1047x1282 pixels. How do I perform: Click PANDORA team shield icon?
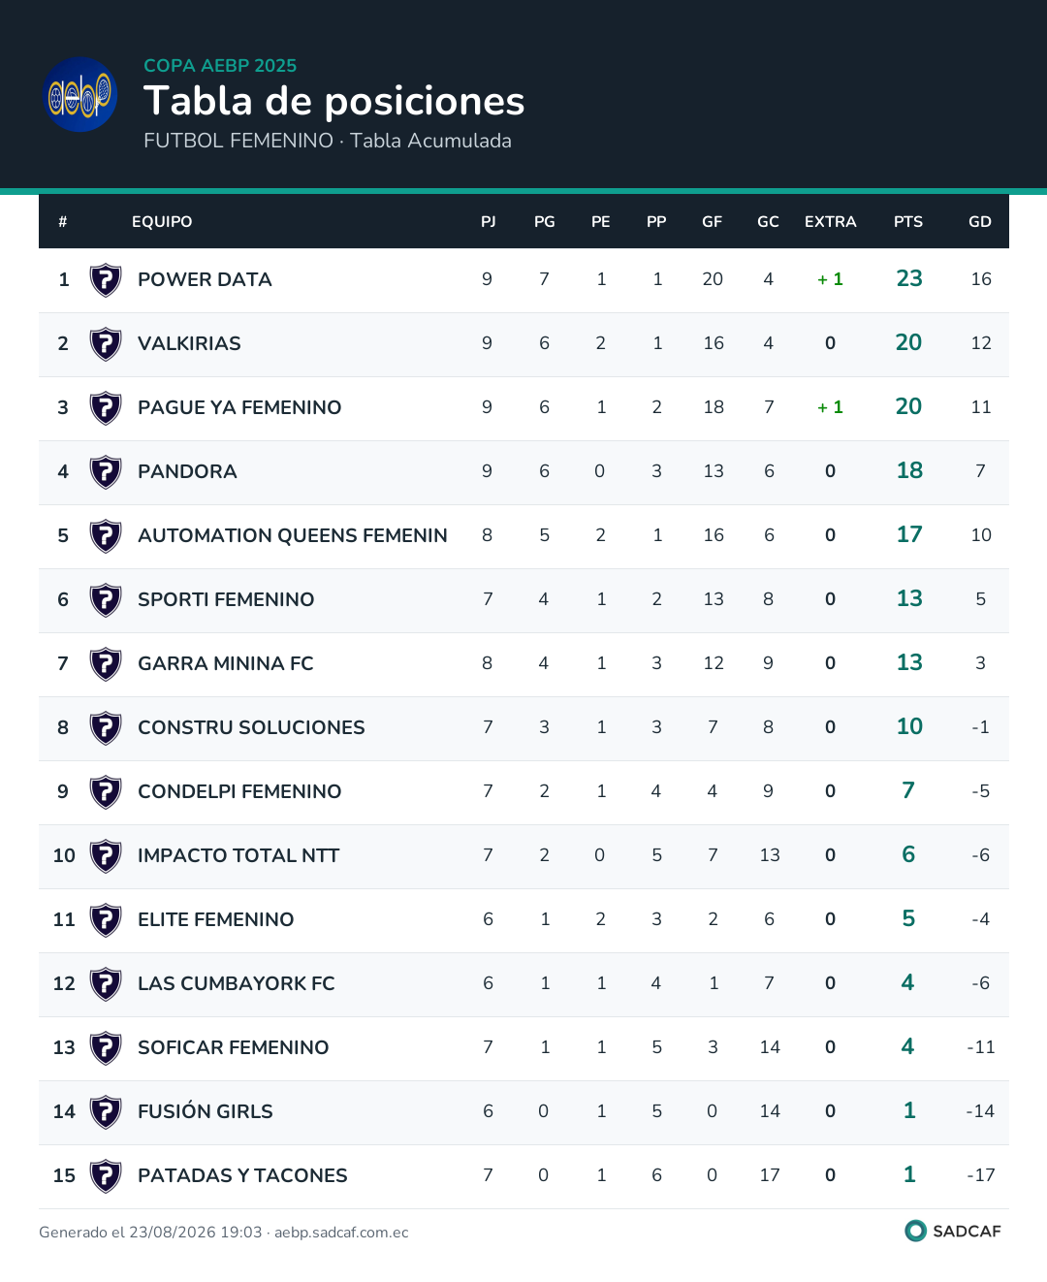[105, 471]
